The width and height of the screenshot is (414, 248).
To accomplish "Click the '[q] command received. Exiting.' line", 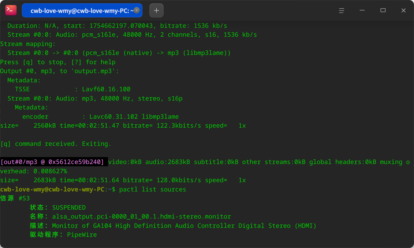I will click(56, 144).
